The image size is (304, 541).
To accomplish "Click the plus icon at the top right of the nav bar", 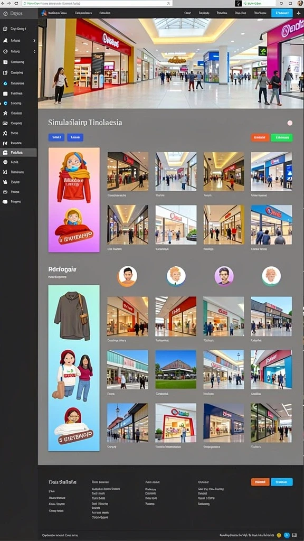I will [x=299, y=13].
